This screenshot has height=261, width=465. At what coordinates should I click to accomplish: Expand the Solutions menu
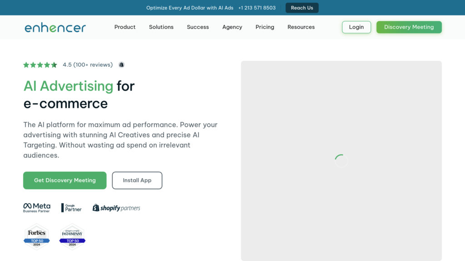tap(161, 27)
